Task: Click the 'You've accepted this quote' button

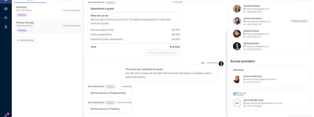Action: [x=163, y=53]
